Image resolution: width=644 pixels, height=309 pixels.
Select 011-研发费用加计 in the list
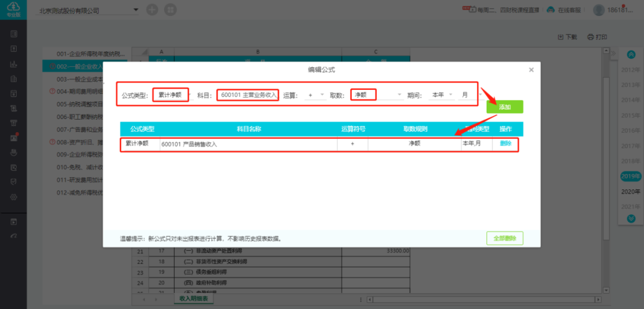coord(80,180)
